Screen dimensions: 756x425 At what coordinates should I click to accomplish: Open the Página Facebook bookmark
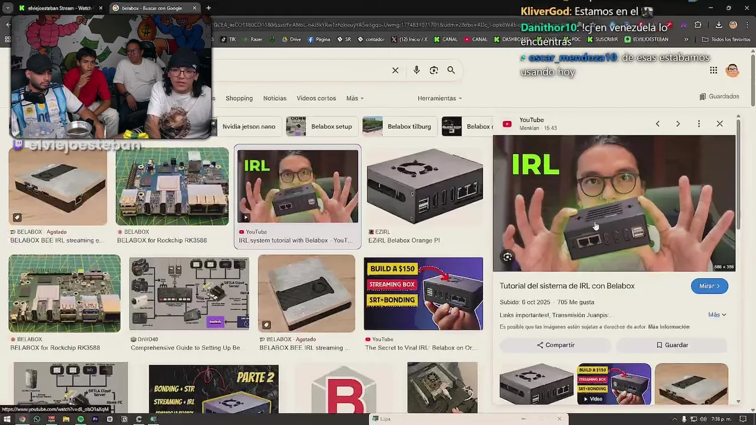click(319, 40)
